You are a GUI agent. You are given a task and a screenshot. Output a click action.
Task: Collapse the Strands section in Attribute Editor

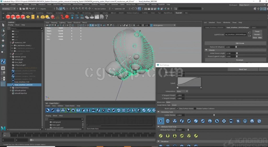pyautogui.click(x=206, y=50)
